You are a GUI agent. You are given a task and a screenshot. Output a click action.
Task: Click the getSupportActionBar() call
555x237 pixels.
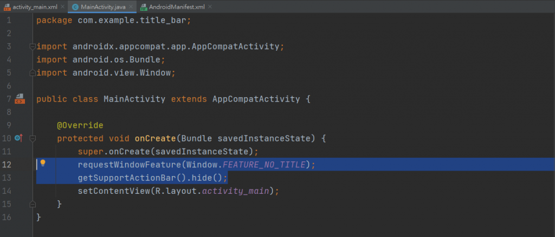tap(132, 178)
